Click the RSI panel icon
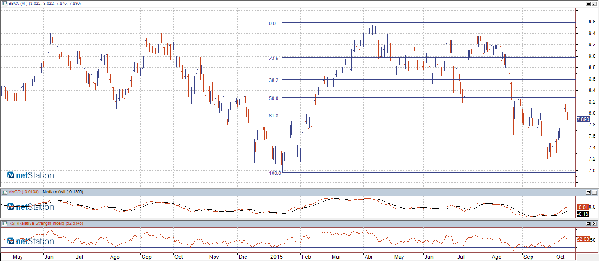This screenshot has height=261, width=599. [4, 223]
